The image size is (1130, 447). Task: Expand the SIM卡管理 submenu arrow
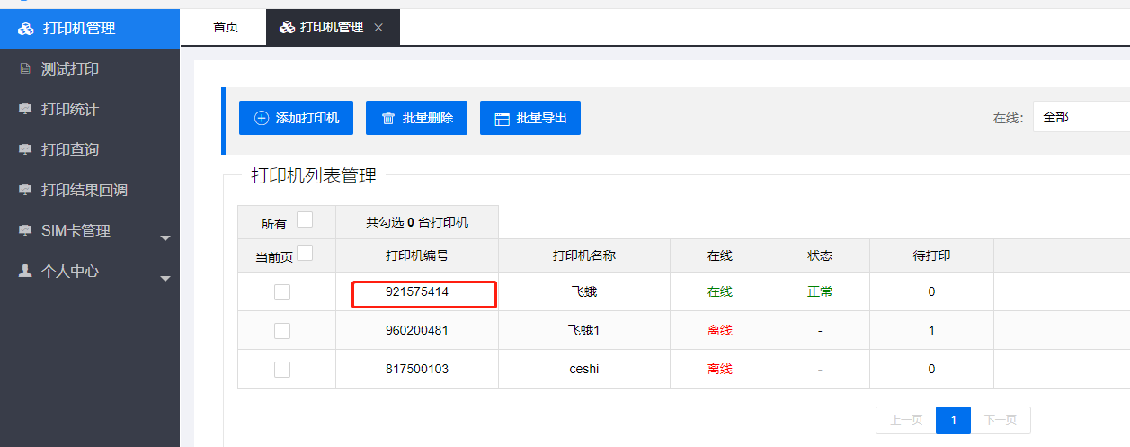[x=165, y=238]
